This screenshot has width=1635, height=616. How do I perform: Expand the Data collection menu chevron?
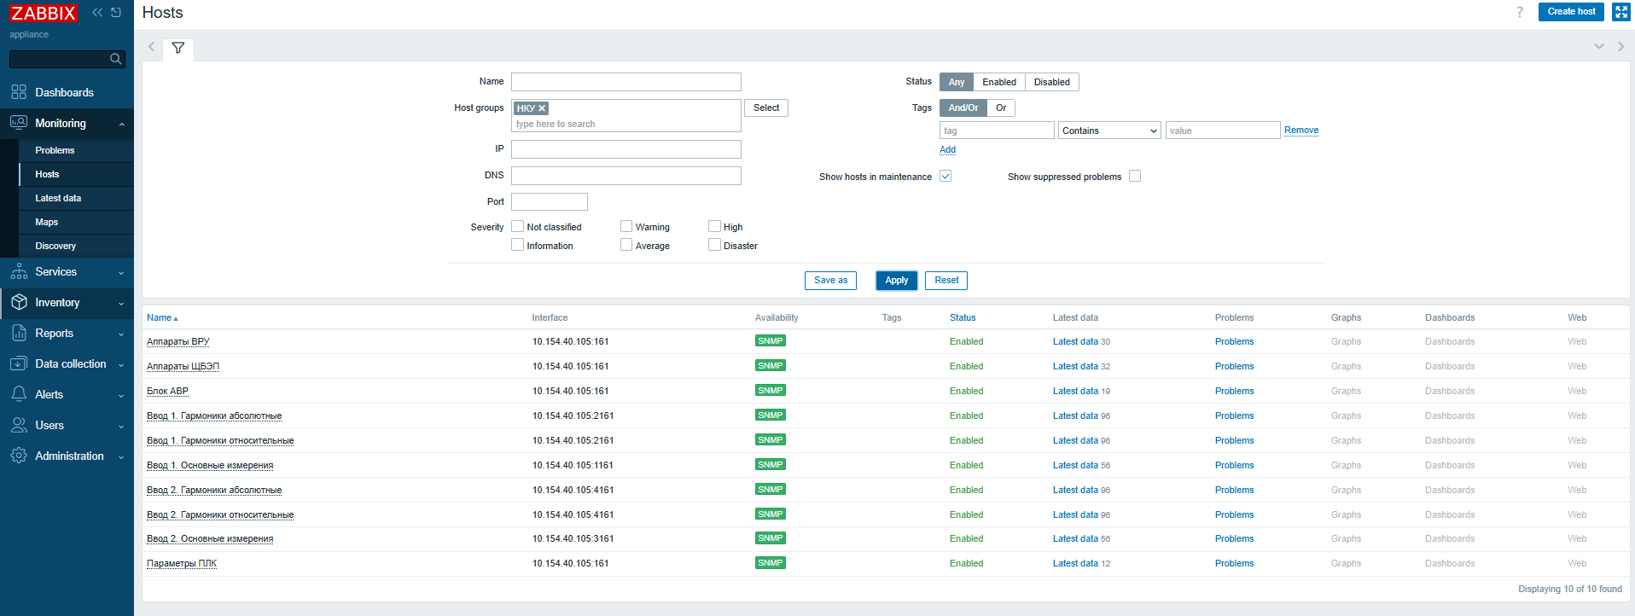tap(121, 365)
